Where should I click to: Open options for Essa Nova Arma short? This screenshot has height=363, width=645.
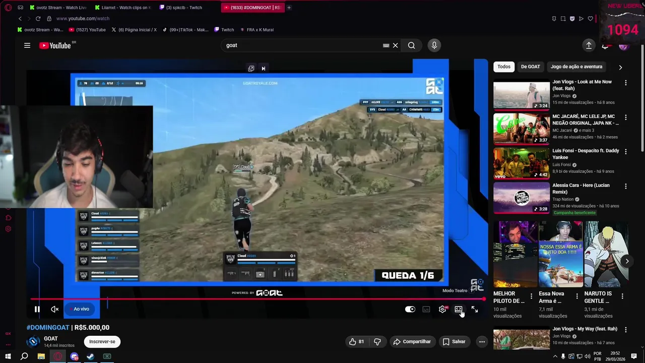(x=576, y=296)
